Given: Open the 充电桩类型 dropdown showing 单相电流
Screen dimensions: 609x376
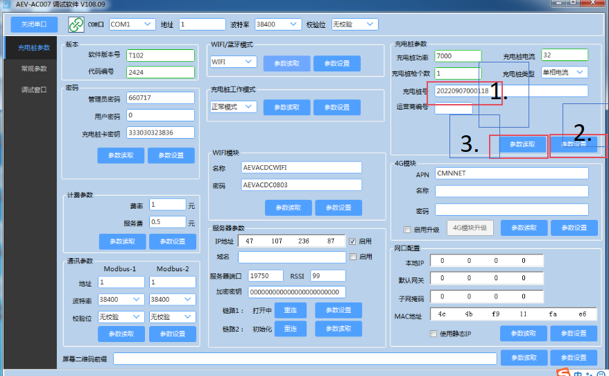Looking at the screenshot, I should pyautogui.click(x=564, y=73).
